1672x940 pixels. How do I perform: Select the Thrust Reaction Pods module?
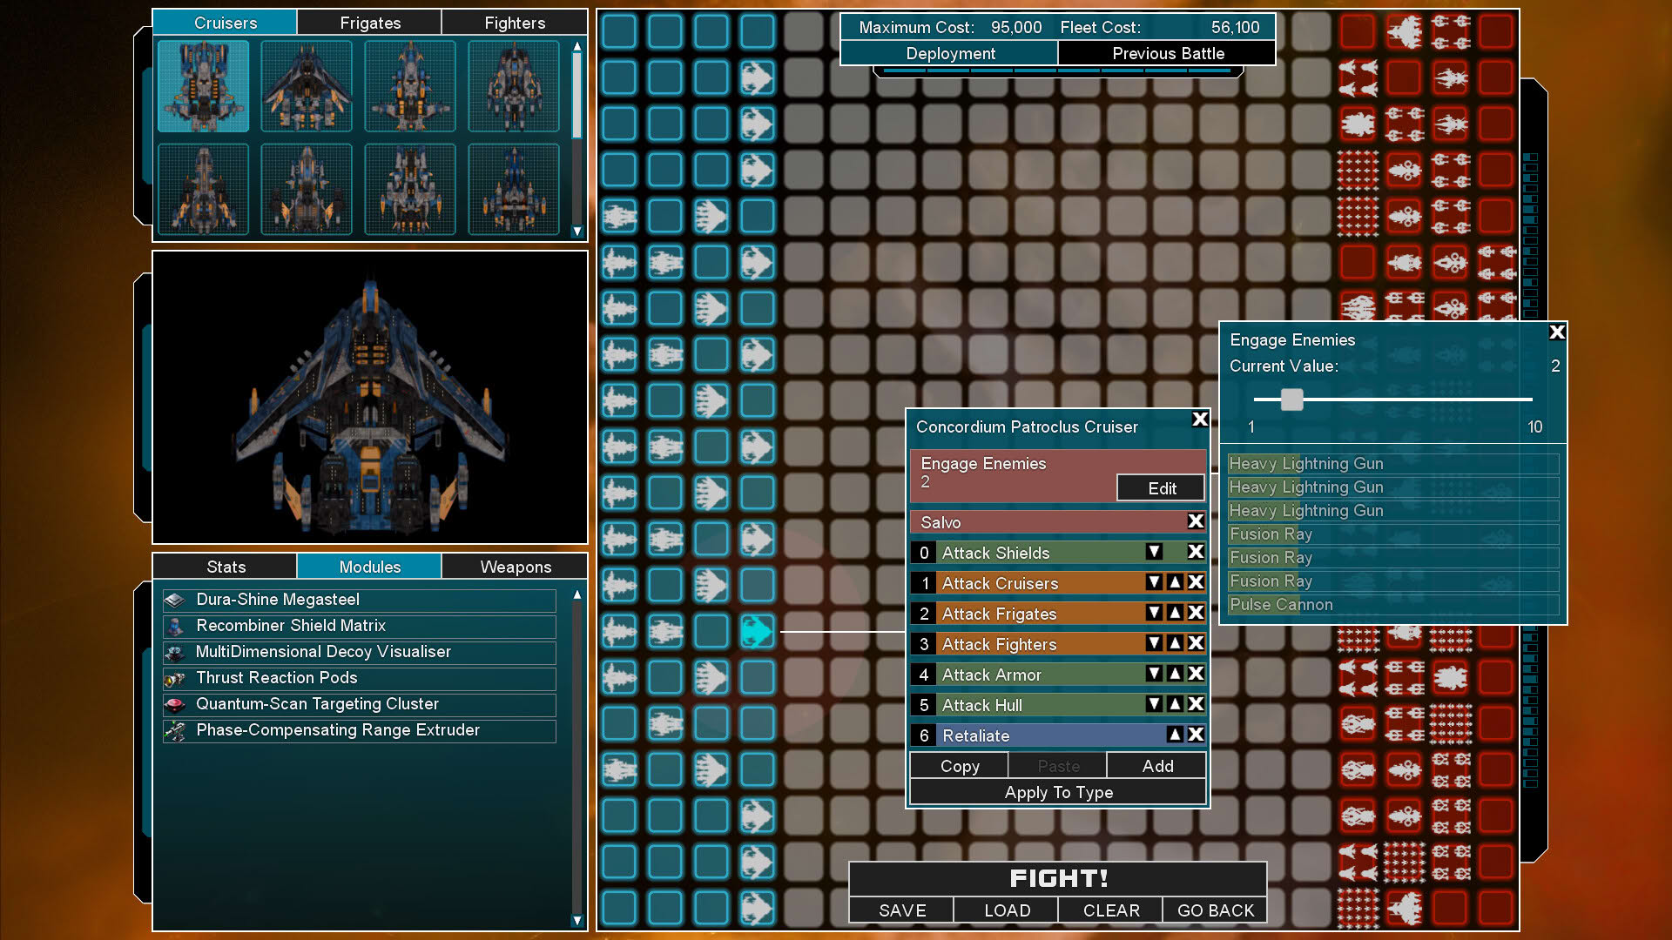(359, 678)
